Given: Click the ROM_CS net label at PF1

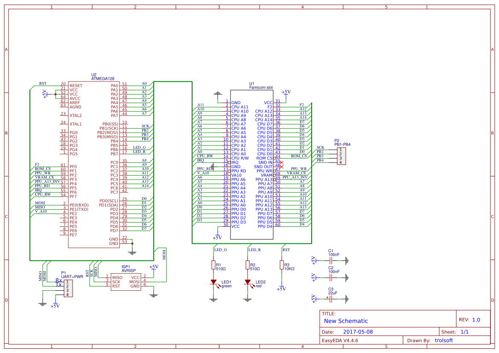Looking at the screenshot, I should click(43, 169).
